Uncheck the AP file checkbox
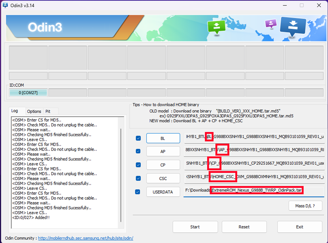The height and width of the screenshot is (243, 328). click(x=138, y=151)
